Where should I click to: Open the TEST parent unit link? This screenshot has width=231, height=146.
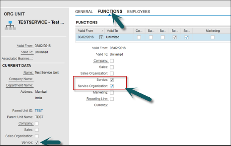(39, 111)
